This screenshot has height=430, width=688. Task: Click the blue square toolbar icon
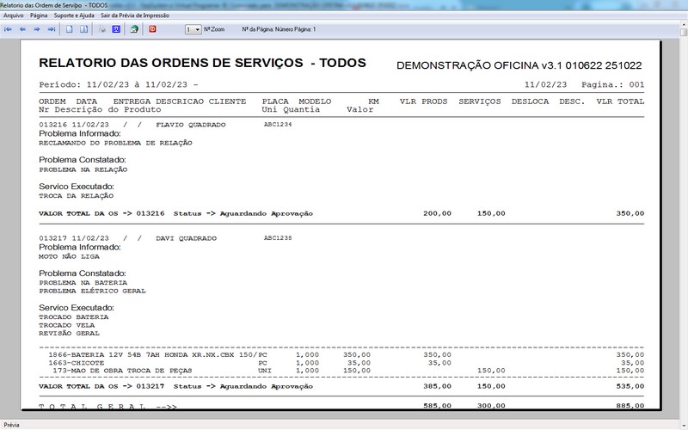click(x=116, y=29)
